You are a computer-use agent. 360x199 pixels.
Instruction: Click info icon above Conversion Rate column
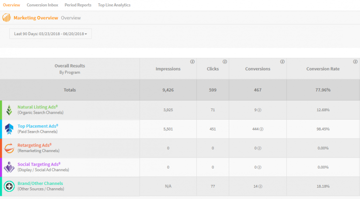pyautogui.click(x=355, y=62)
